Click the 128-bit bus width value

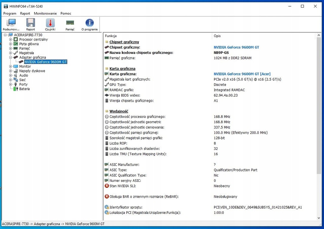click(219, 138)
